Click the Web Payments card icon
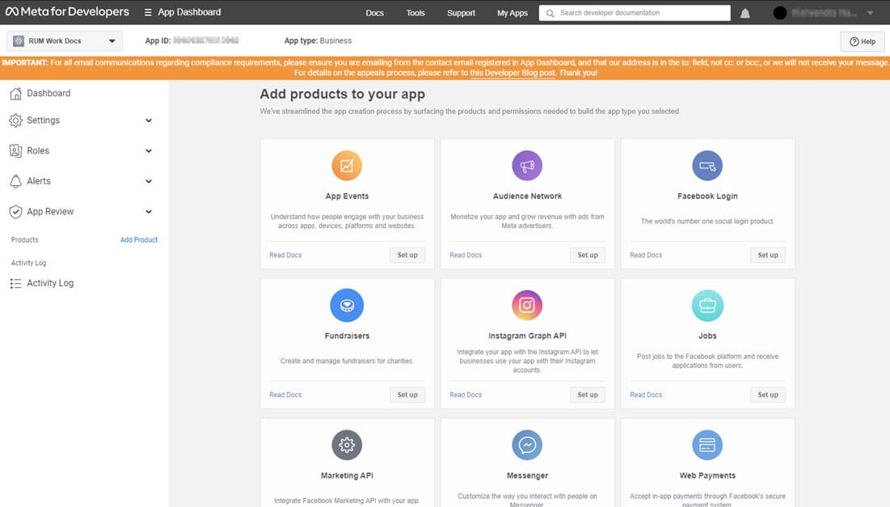The image size is (890, 507). click(707, 445)
